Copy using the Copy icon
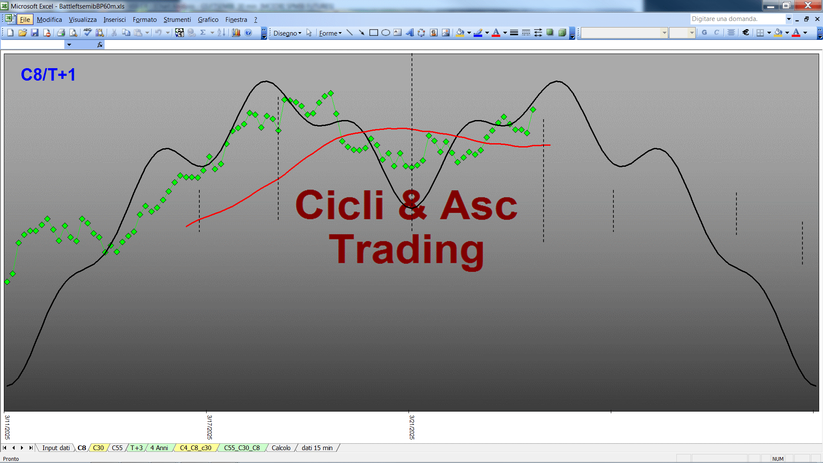The width and height of the screenshot is (823, 463). point(126,33)
